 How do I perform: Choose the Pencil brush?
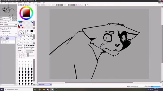tap(20, 36)
